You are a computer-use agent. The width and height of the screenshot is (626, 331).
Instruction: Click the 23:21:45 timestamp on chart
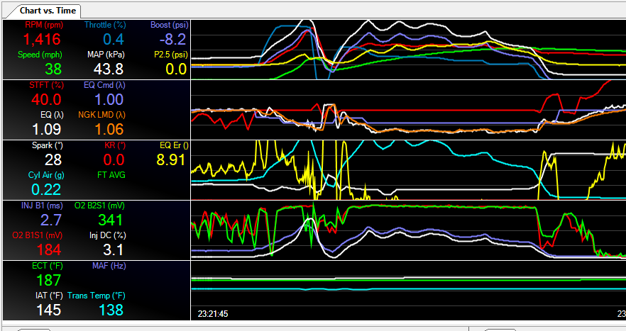[x=216, y=312]
